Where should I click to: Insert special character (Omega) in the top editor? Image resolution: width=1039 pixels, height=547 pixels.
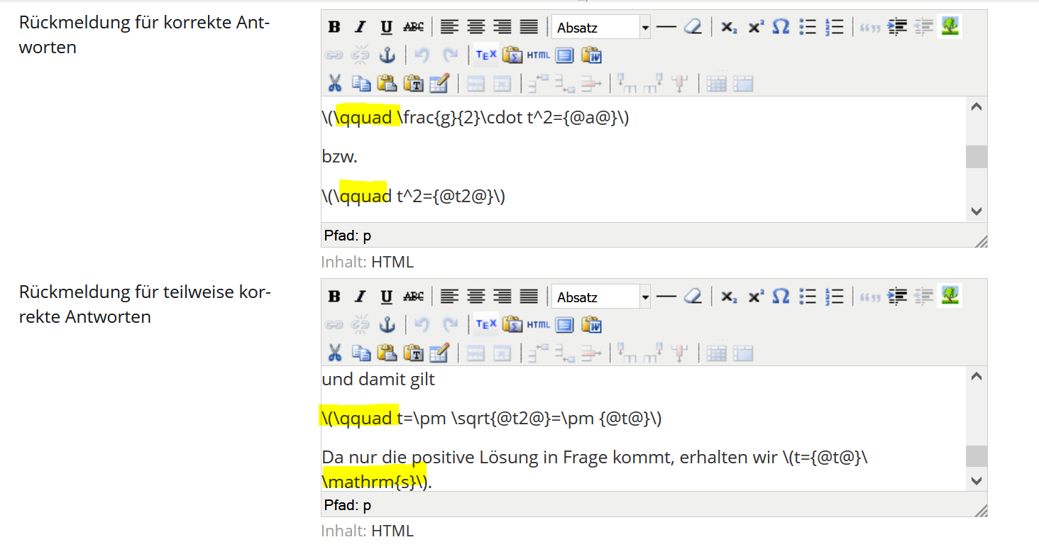pyautogui.click(x=781, y=28)
